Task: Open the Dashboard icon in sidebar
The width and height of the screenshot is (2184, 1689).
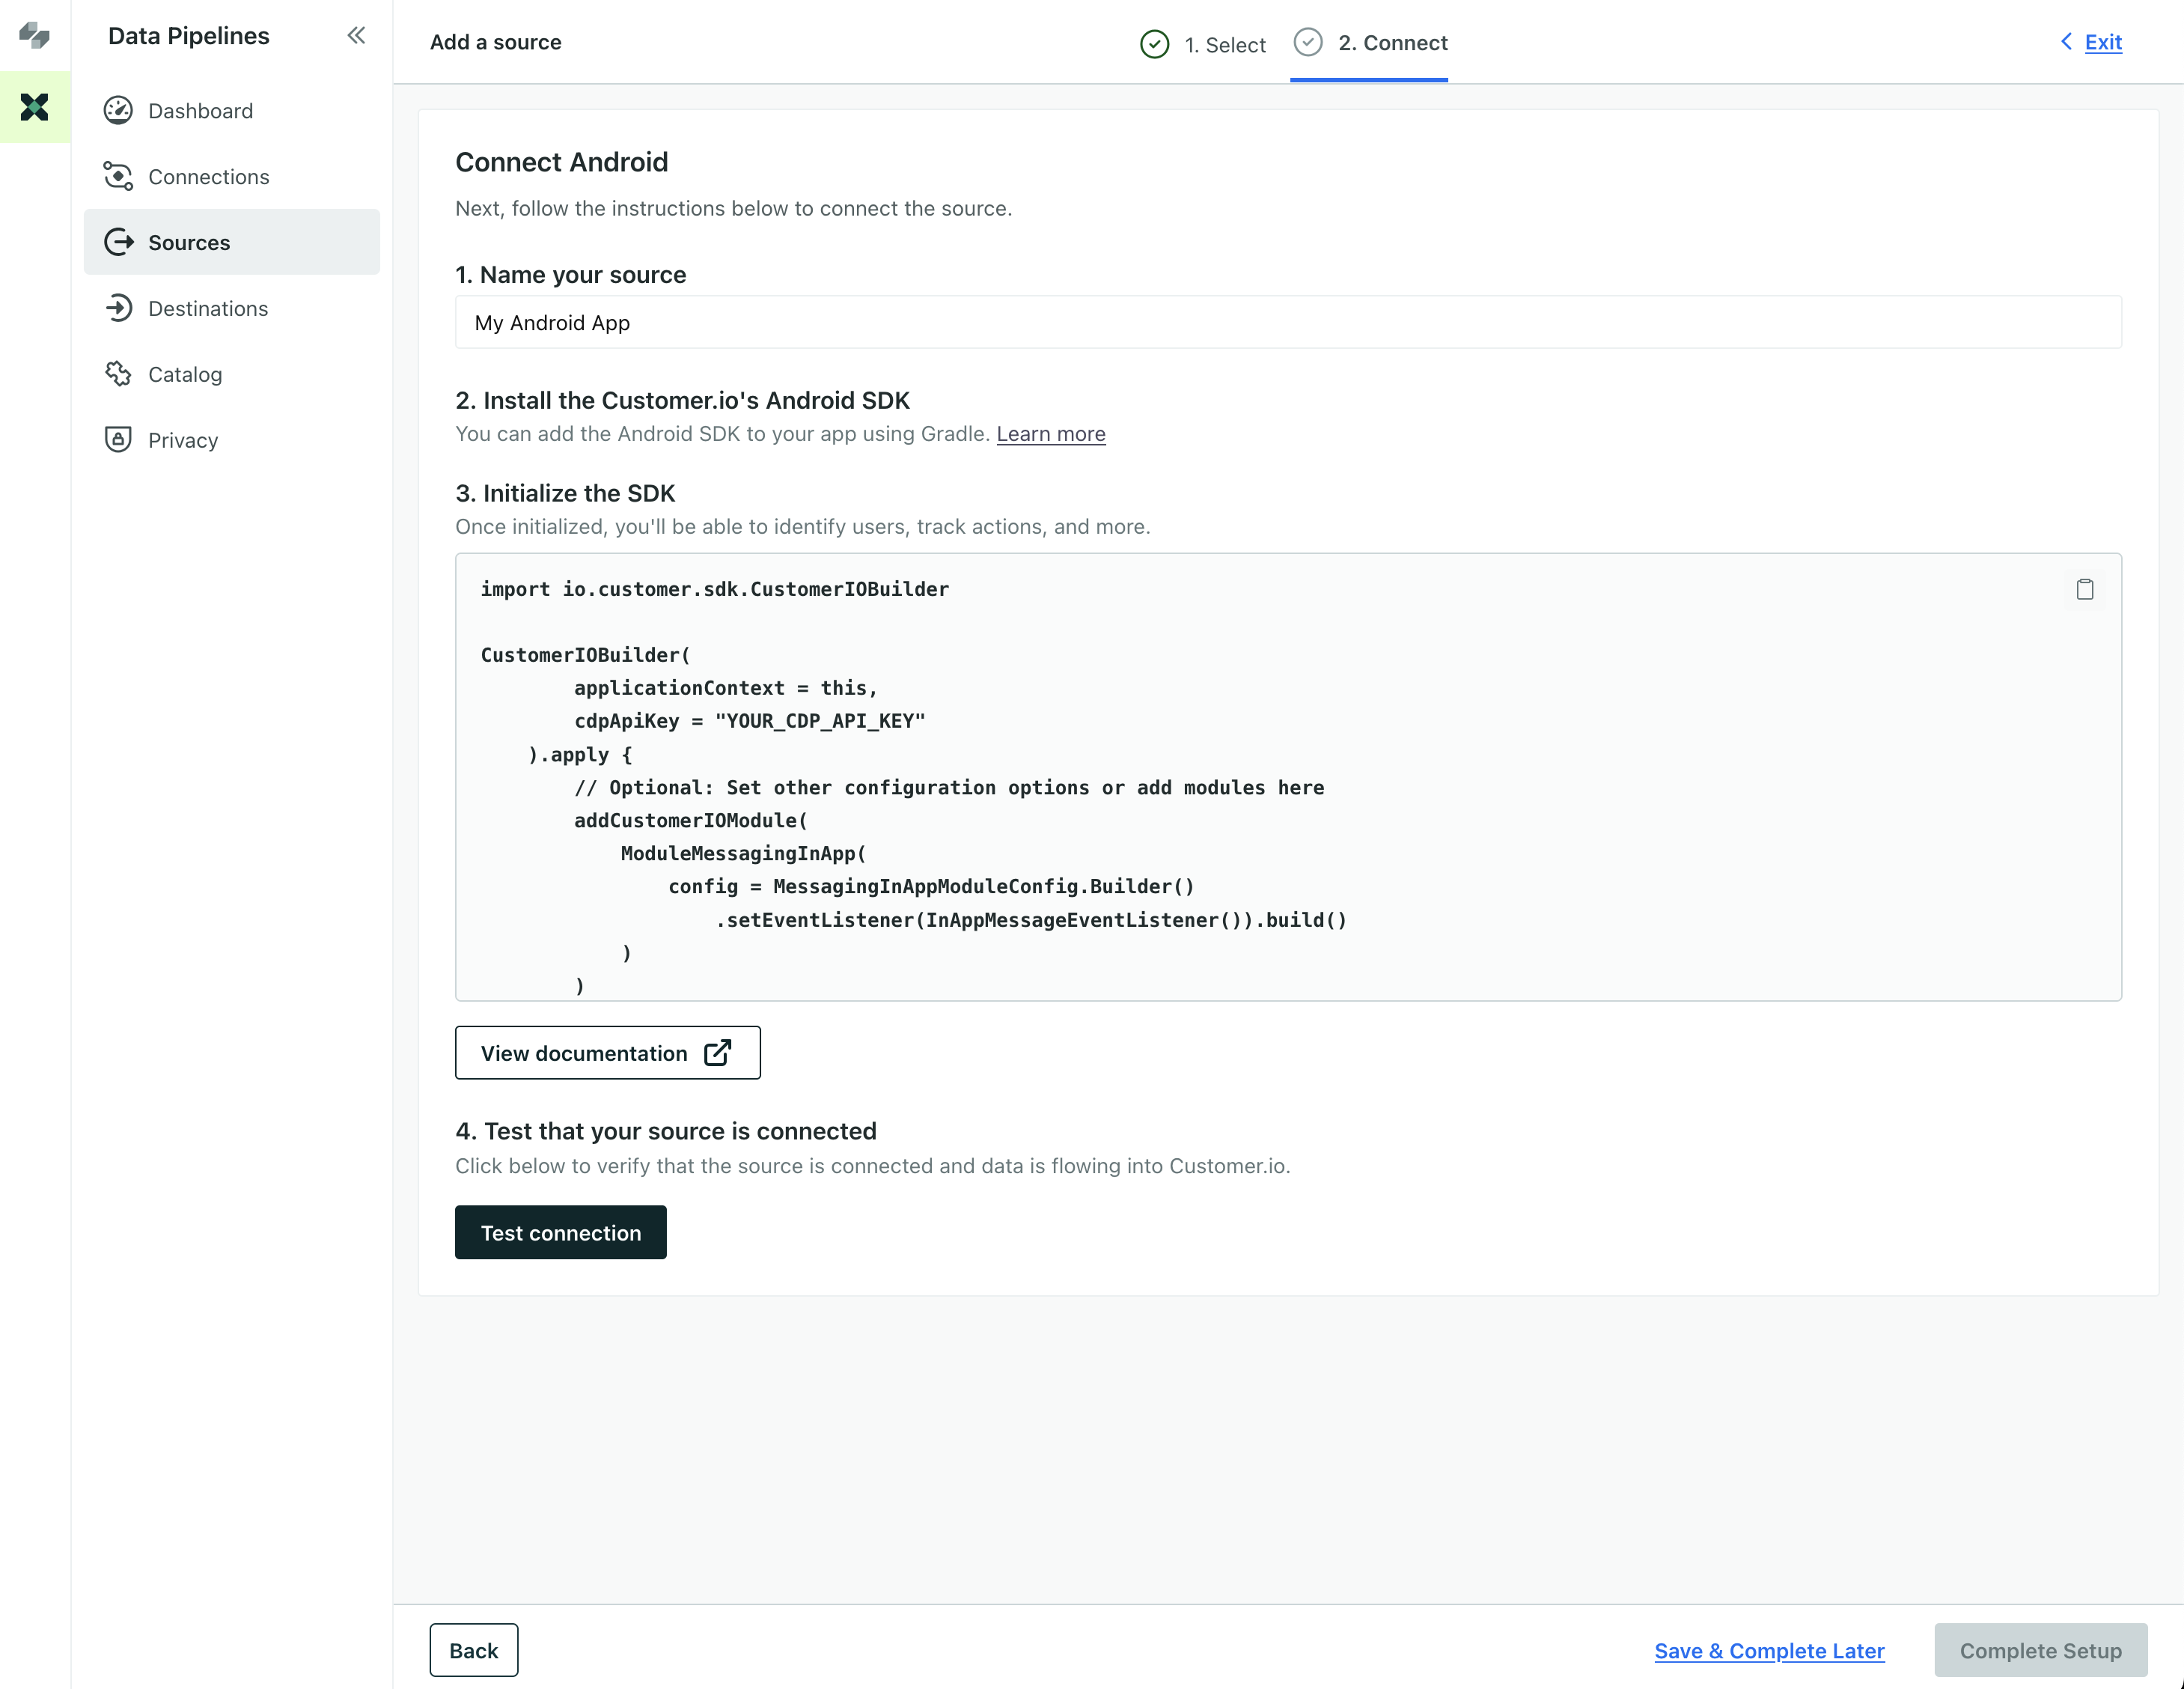Action: point(118,111)
